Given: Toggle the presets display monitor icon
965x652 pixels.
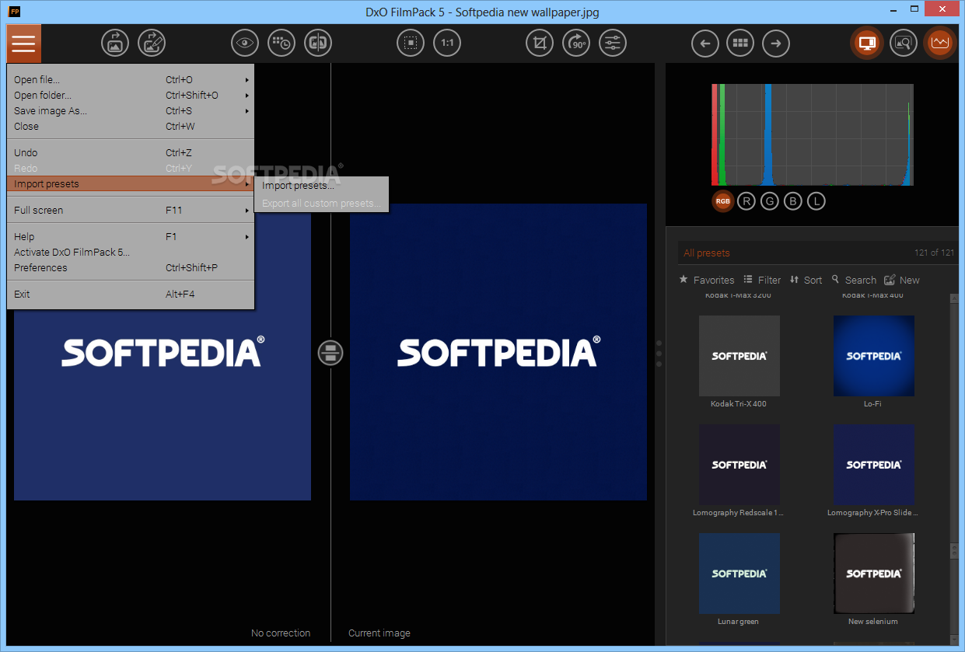Looking at the screenshot, I should (867, 43).
